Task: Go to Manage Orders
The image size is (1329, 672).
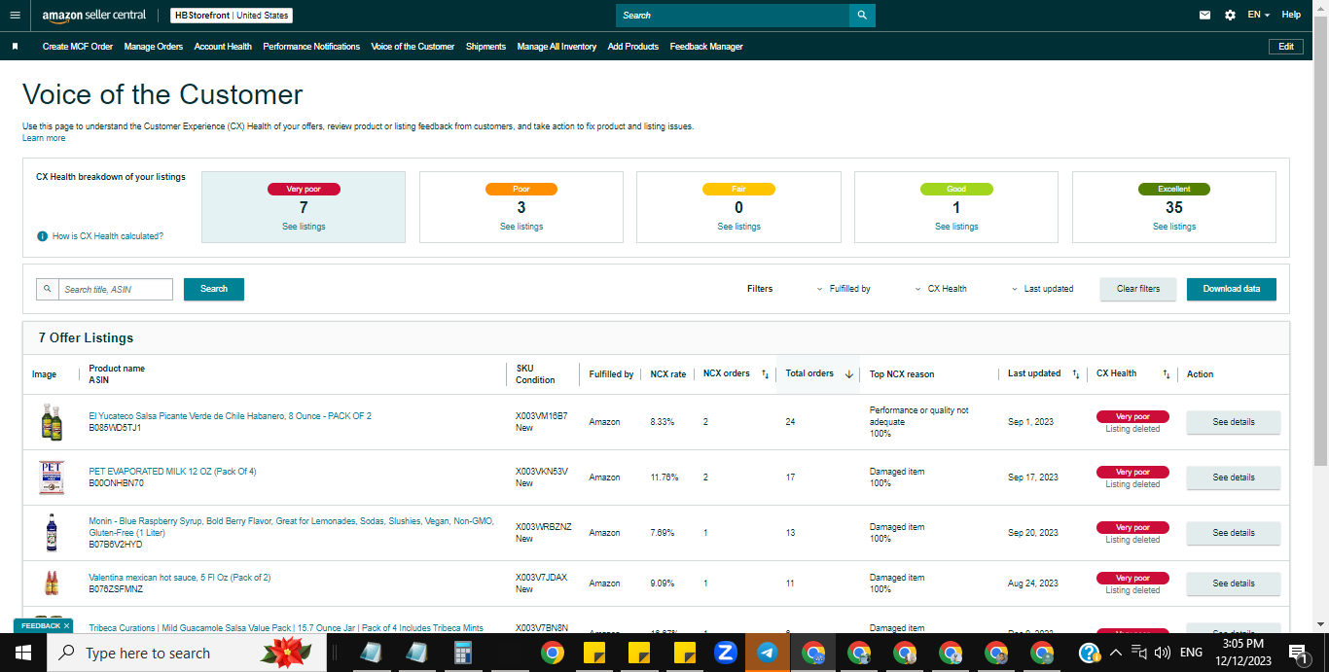Action: coord(154,47)
